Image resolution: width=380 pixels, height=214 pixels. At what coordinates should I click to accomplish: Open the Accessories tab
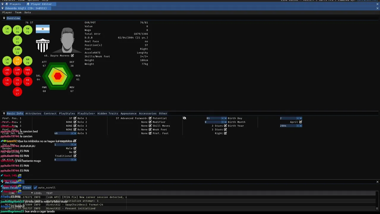[x=148, y=114]
